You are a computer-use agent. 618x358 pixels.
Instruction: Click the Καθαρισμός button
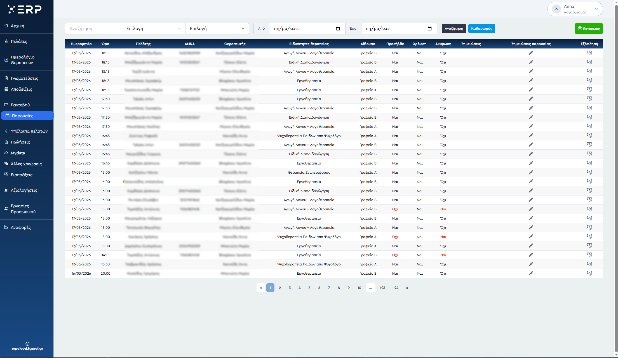[481, 29]
